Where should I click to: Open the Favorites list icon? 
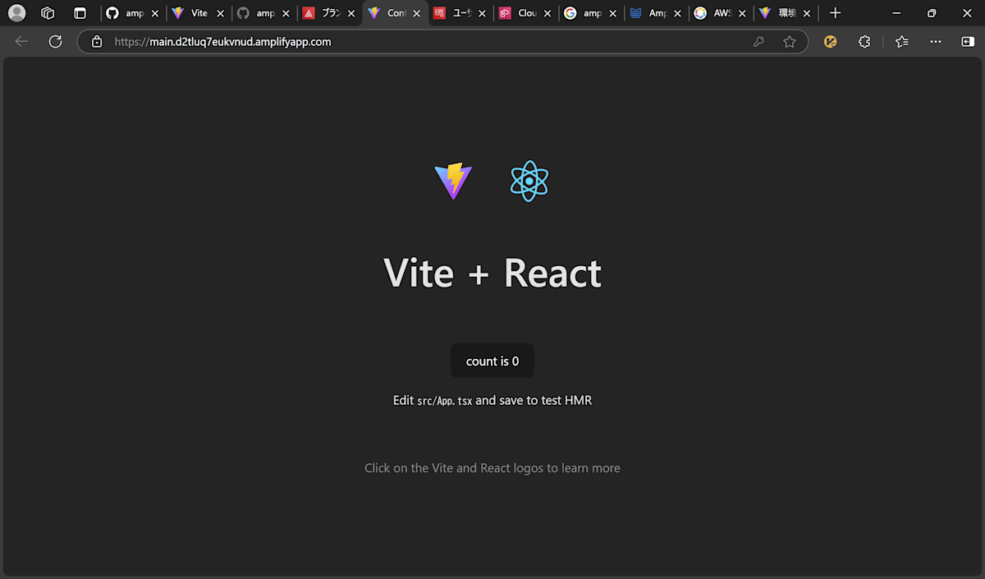pyautogui.click(x=902, y=41)
